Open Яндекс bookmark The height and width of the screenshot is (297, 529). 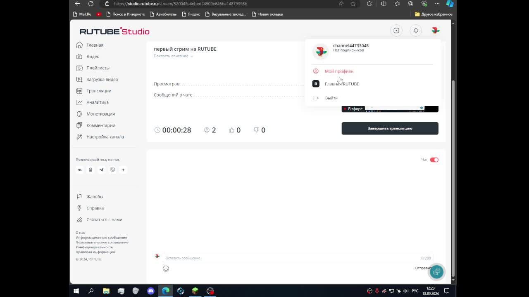point(191,14)
